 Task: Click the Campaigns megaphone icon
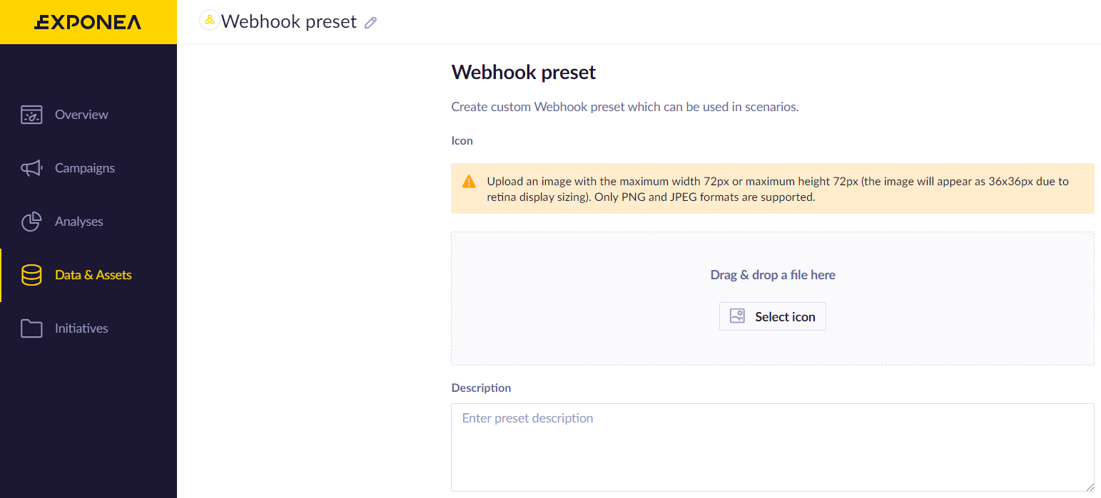coord(31,168)
